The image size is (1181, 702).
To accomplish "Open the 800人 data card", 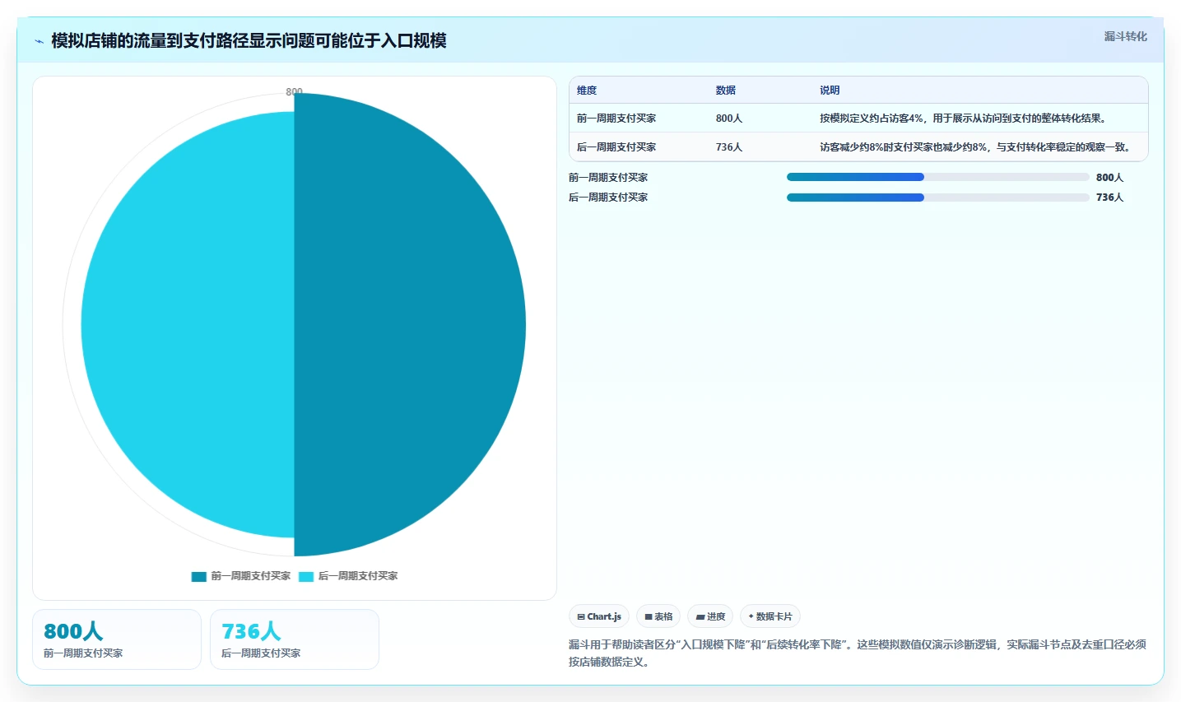I will (117, 639).
